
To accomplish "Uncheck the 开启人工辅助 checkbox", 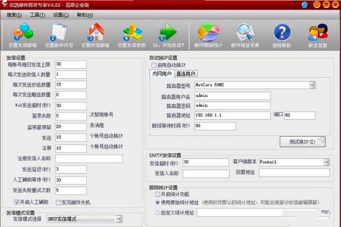I will [16, 202].
